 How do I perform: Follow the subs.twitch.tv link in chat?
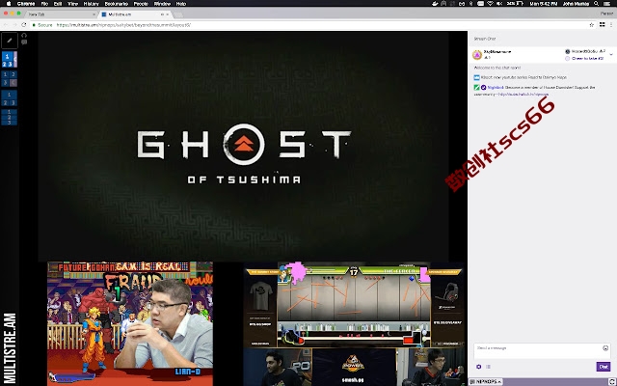[523, 95]
